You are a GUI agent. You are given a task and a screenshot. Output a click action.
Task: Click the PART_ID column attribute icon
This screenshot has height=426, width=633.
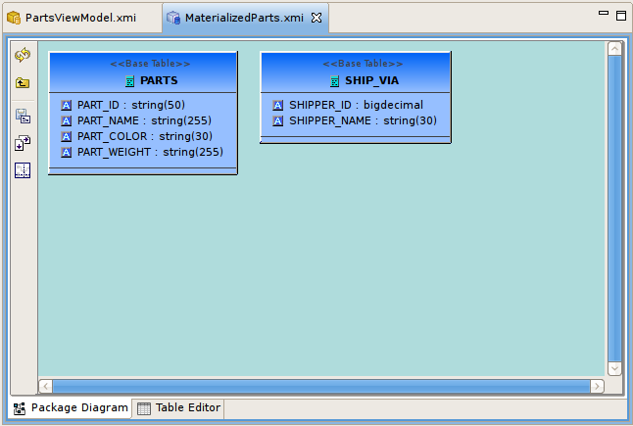(67, 105)
